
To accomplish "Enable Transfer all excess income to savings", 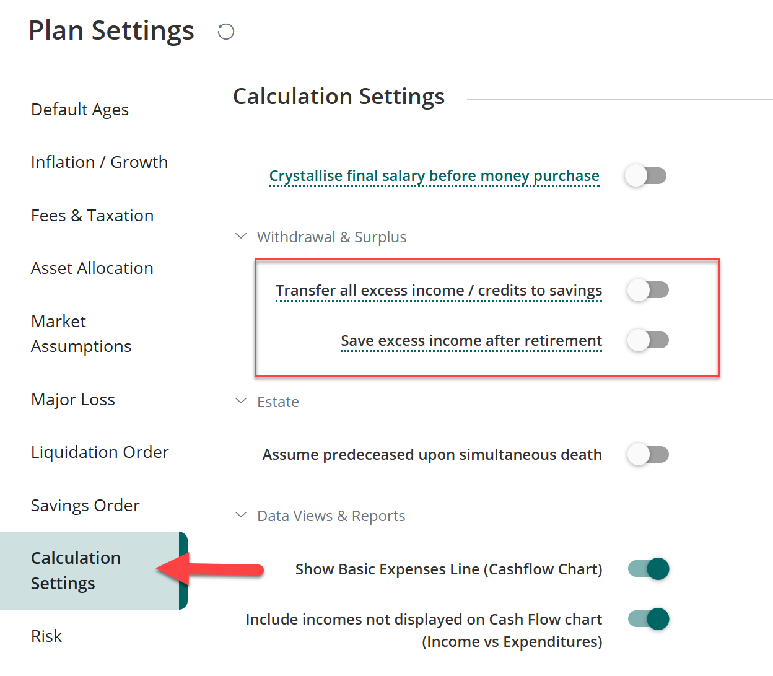I will click(x=648, y=289).
